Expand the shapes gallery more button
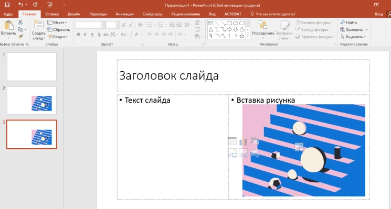This screenshot has width=391, height=209. 248,36
